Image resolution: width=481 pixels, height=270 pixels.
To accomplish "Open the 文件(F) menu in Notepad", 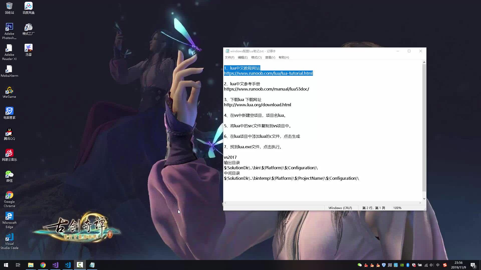I will click(229, 57).
